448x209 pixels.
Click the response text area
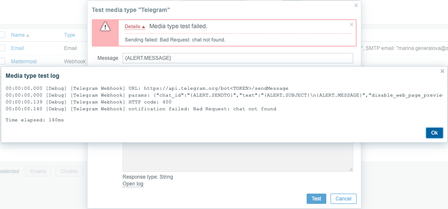(238, 157)
